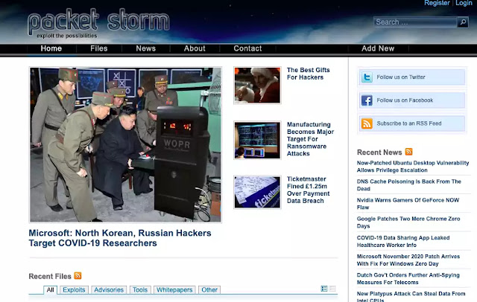Image resolution: width=477 pixels, height=302 pixels.
Task: Open the Santa hacker gifts thumbnail
Action: tap(257, 86)
